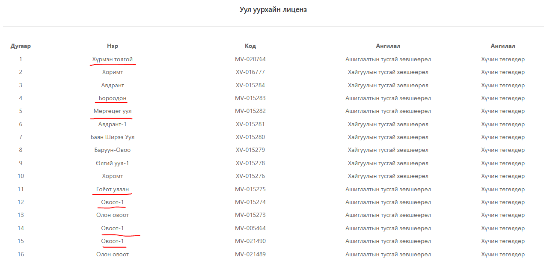The width and height of the screenshot is (544, 267).
Task: Open the "Баян Ширээ Уул" entry
Action: tap(112, 137)
